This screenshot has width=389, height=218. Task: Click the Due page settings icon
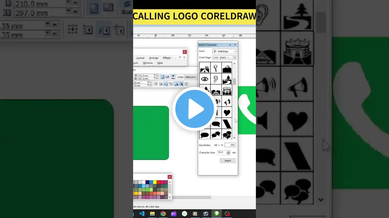click(173, 77)
